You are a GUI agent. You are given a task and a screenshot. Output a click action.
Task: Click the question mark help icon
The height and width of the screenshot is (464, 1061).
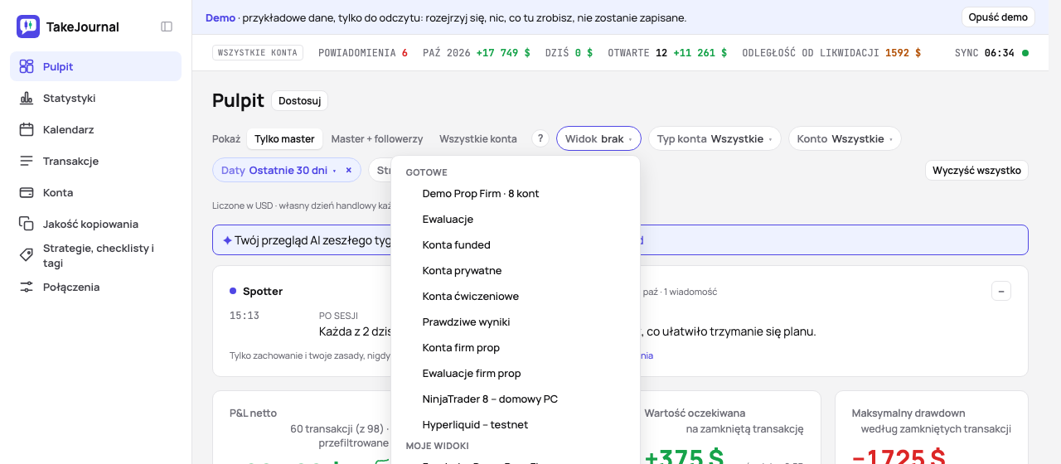(540, 138)
